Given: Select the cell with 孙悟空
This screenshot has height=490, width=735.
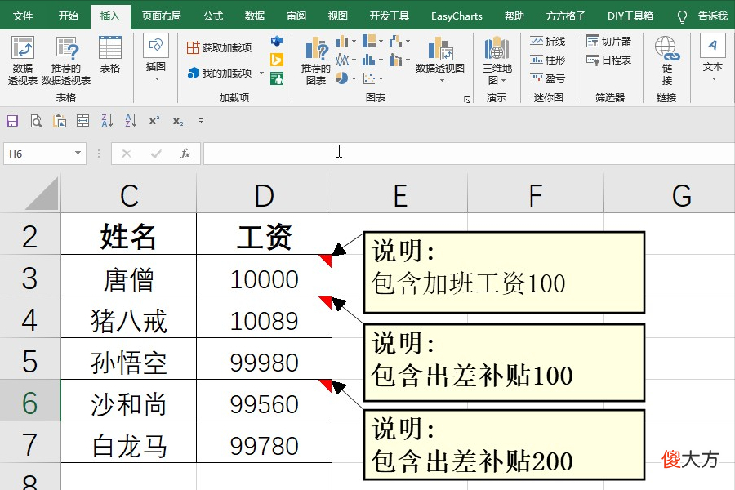Looking at the screenshot, I should click(x=128, y=359).
